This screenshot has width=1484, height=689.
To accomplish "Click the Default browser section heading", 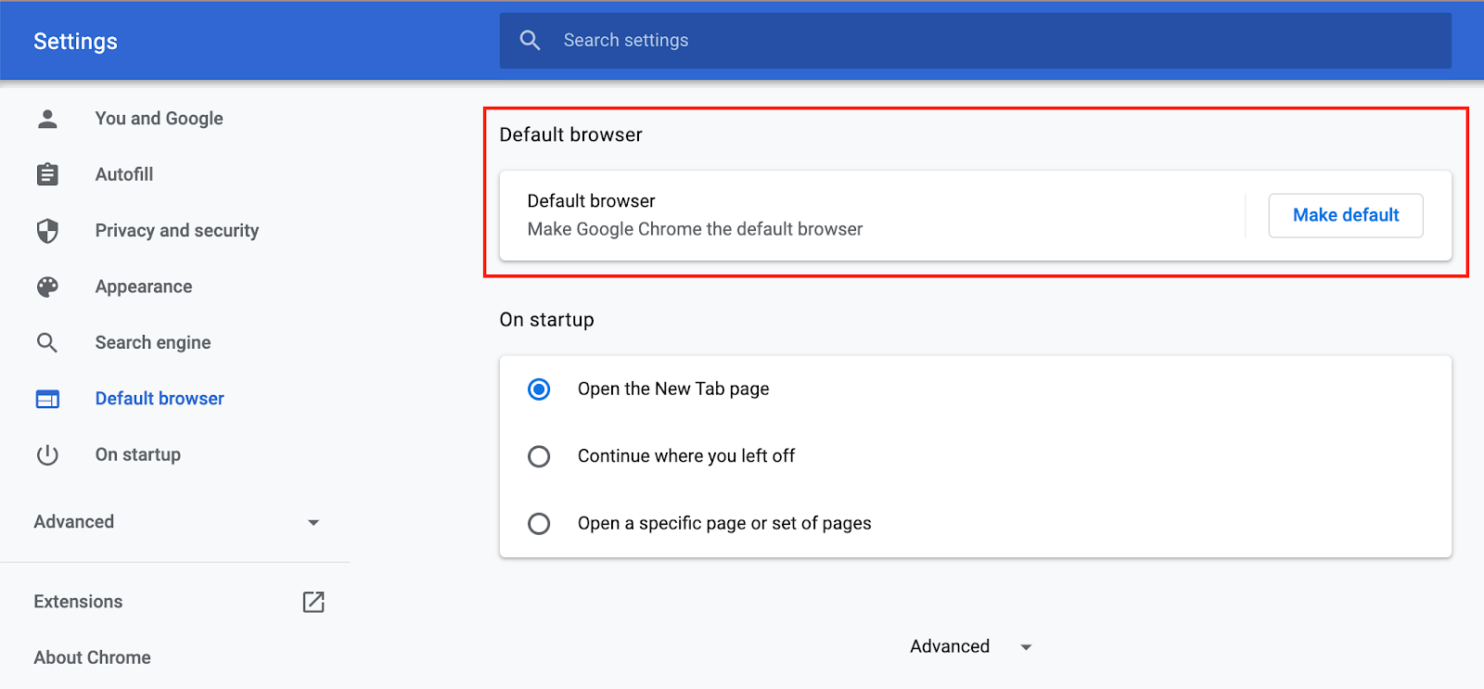I will point(570,134).
